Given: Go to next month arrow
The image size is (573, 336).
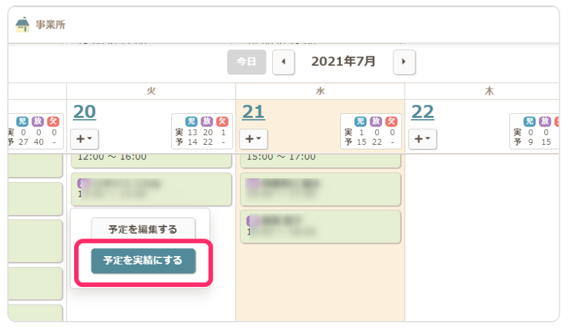Looking at the screenshot, I should (404, 62).
